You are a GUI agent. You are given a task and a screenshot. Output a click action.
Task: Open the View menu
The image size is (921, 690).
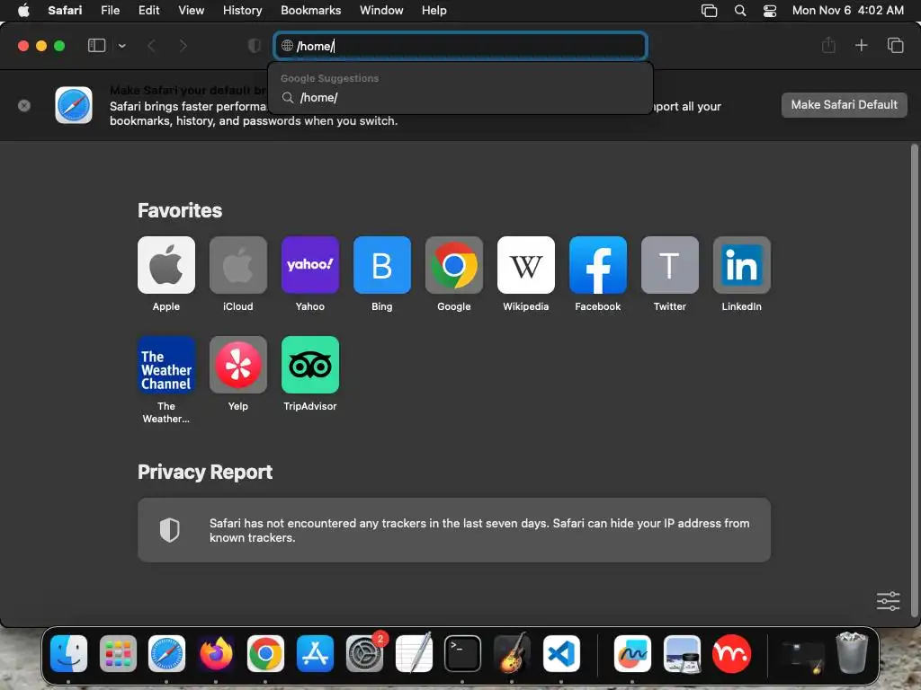click(191, 10)
